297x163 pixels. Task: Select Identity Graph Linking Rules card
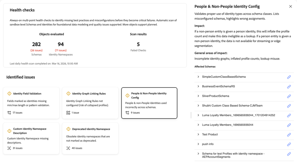(x=90, y=103)
